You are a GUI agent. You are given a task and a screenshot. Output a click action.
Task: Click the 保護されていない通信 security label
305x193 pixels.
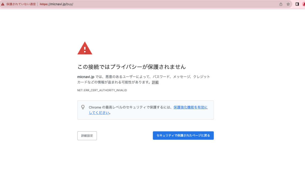[21, 4]
